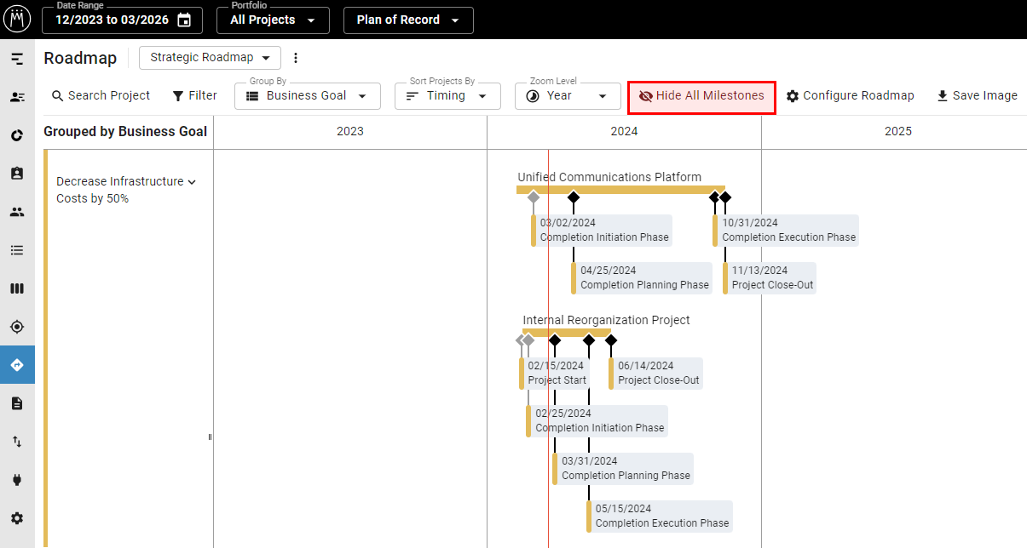Click the Reports document icon in sidebar

point(17,402)
